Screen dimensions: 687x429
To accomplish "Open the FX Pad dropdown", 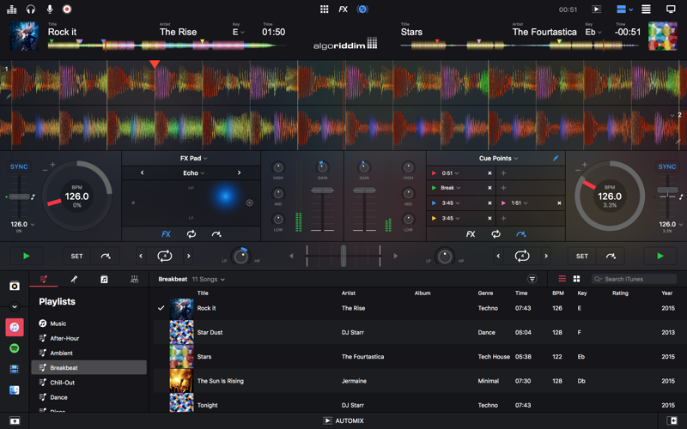I will pos(193,159).
